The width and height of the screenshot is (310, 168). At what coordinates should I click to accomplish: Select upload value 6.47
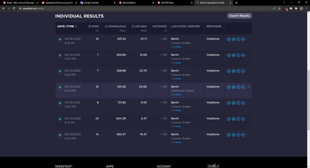pyautogui.click(x=144, y=119)
